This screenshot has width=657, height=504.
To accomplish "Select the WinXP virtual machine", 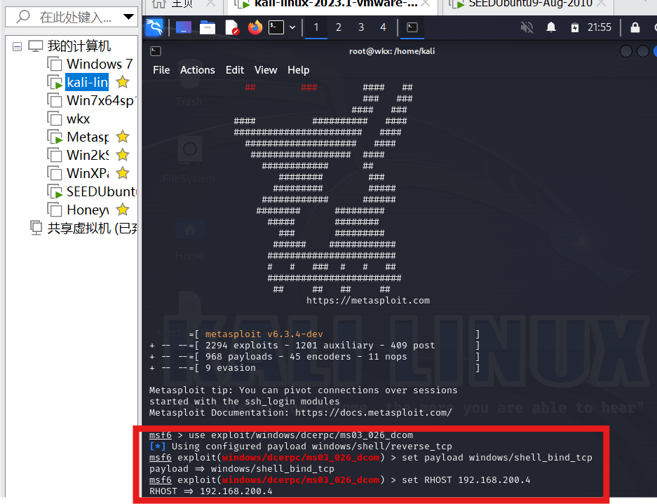I will pos(88,173).
